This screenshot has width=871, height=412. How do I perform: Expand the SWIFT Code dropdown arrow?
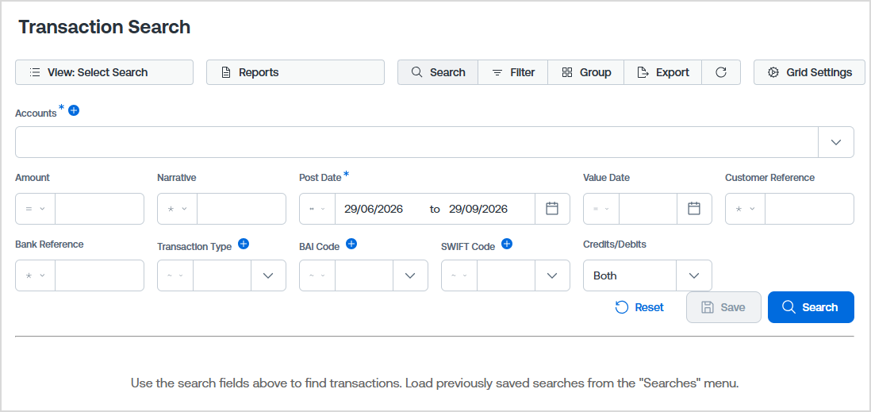(x=552, y=275)
